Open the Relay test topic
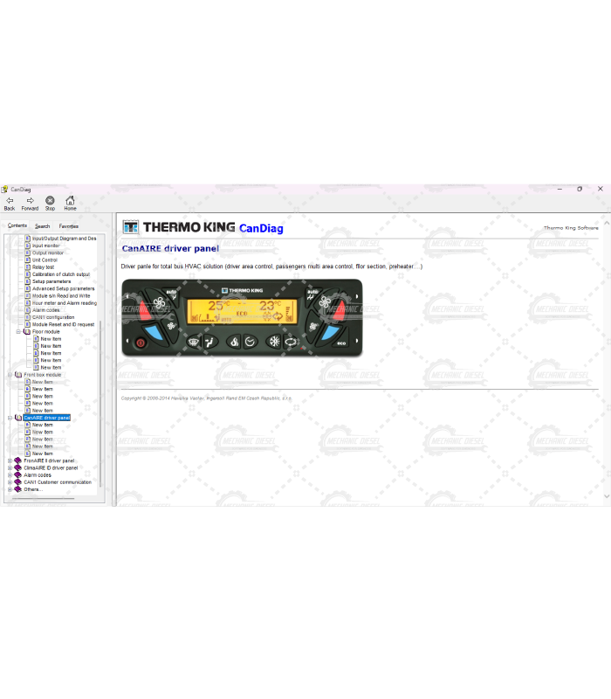Screen dimensions: 611x699 44,267
